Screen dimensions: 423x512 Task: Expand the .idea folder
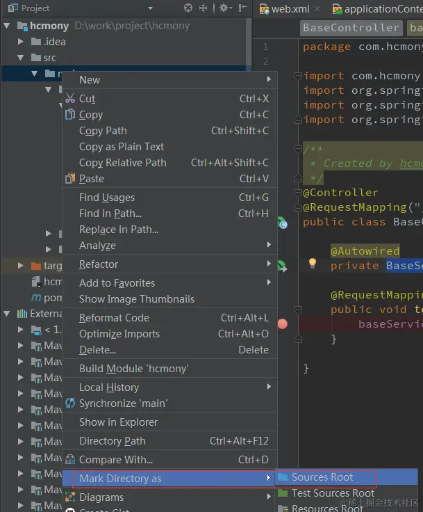[x=21, y=42]
